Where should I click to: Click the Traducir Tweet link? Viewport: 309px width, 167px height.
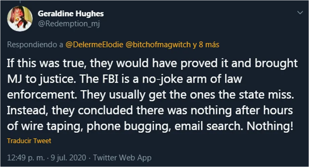(29, 141)
